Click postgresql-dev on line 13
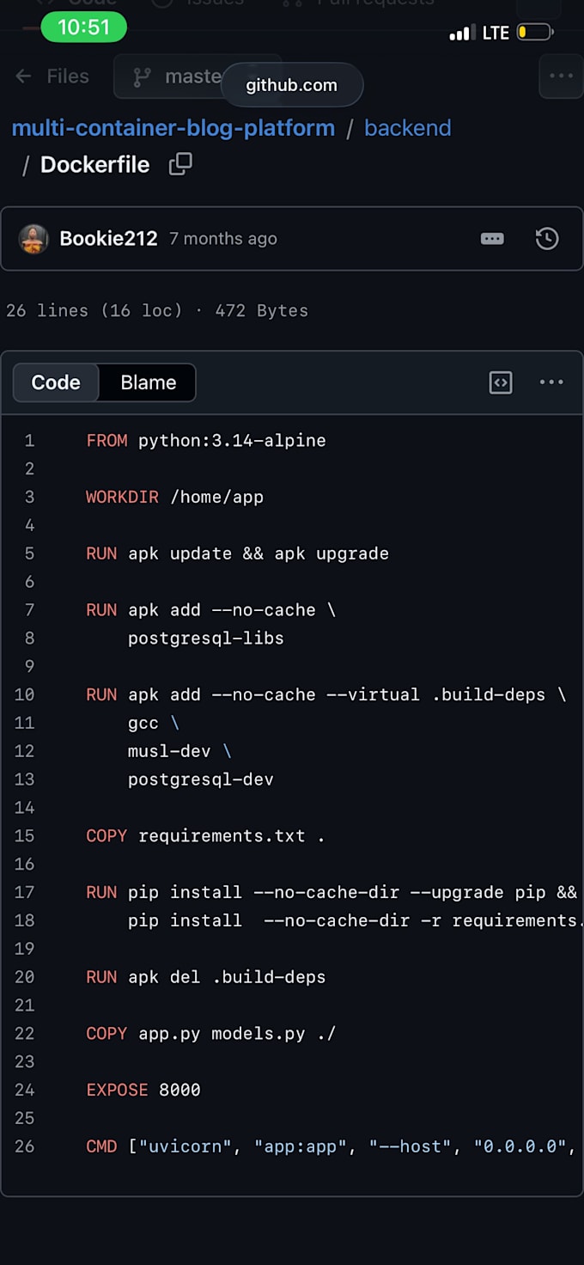The width and height of the screenshot is (584, 1265). (x=201, y=779)
